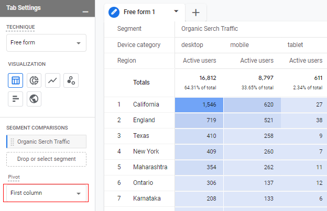Pick the scatterplot visualization icon
Viewport: 327px width, 211px height.
(x=71, y=80)
